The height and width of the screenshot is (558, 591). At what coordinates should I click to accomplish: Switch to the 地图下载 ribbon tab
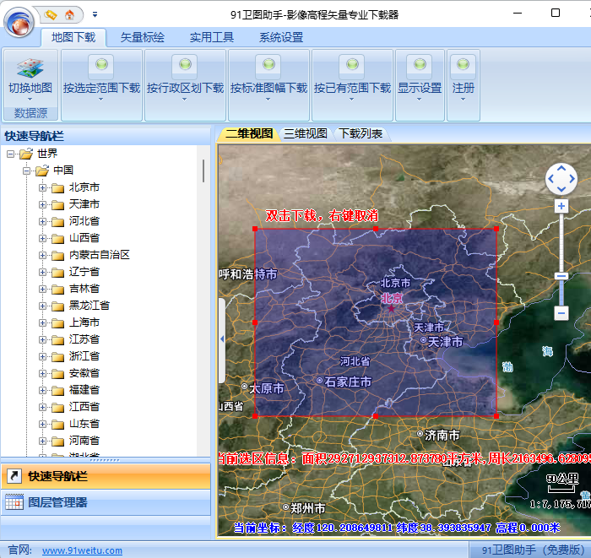coord(73,37)
